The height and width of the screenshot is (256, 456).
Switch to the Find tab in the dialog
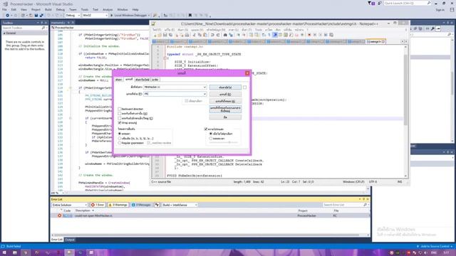pos(119,80)
